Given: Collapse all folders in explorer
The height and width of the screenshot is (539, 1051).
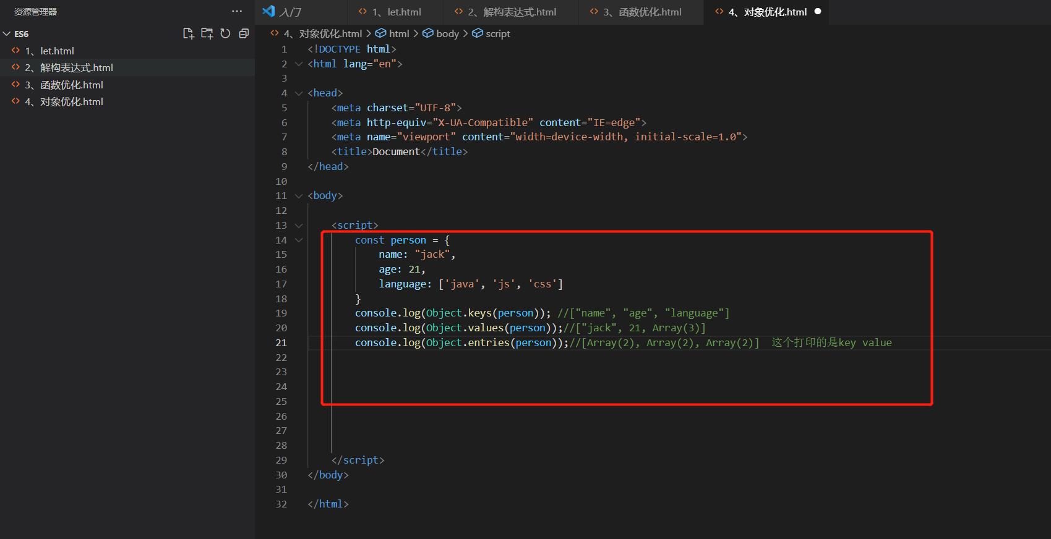Looking at the screenshot, I should (244, 33).
